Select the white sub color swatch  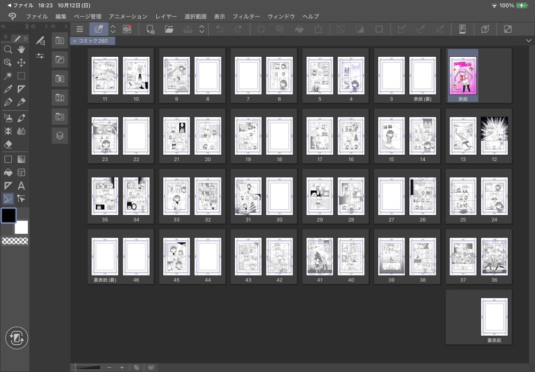(21, 227)
